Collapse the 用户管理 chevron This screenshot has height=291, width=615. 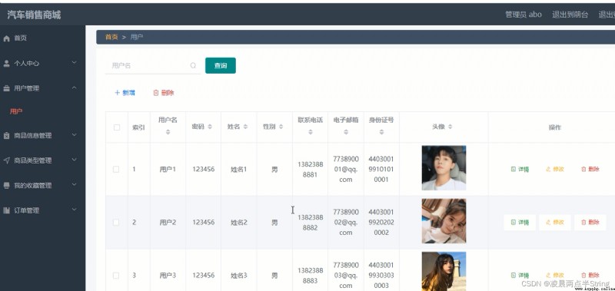pos(75,88)
